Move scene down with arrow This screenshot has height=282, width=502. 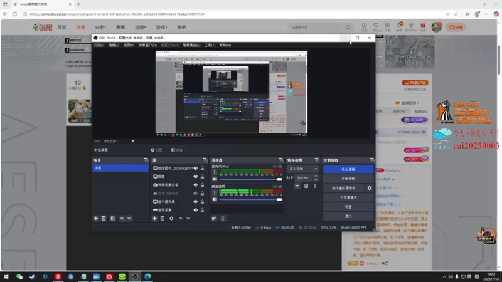[x=129, y=218]
